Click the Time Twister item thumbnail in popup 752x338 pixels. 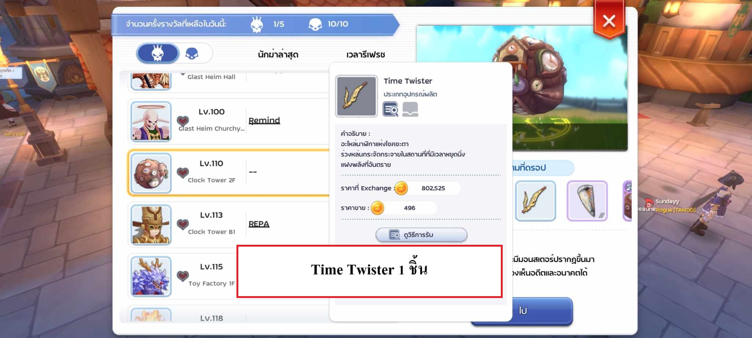point(356,96)
